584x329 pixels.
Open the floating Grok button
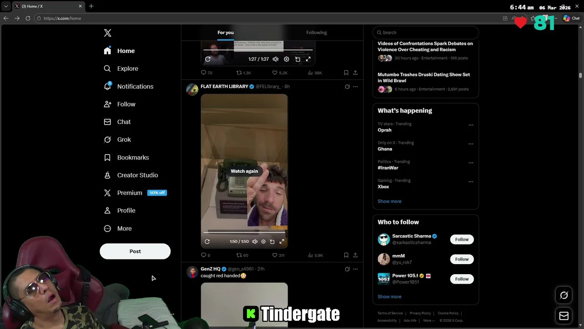click(564, 295)
